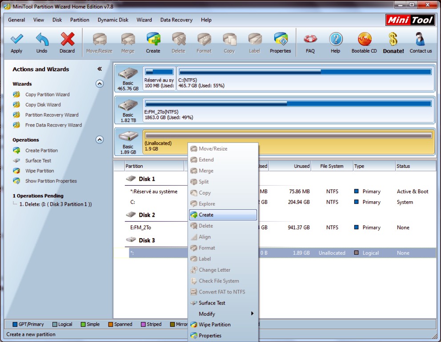This screenshot has width=441, height=342.
Task: Select the Unallocated 1.9 GB partition bar
Action: [x=289, y=142]
